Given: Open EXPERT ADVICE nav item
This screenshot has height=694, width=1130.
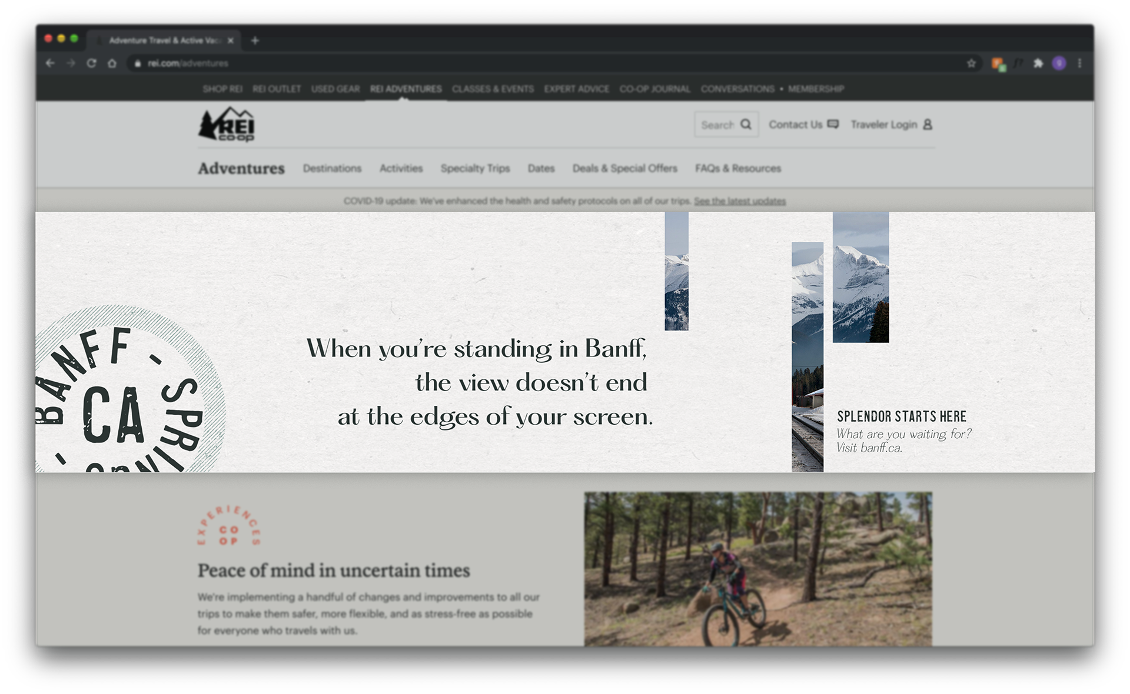Looking at the screenshot, I should (x=576, y=89).
